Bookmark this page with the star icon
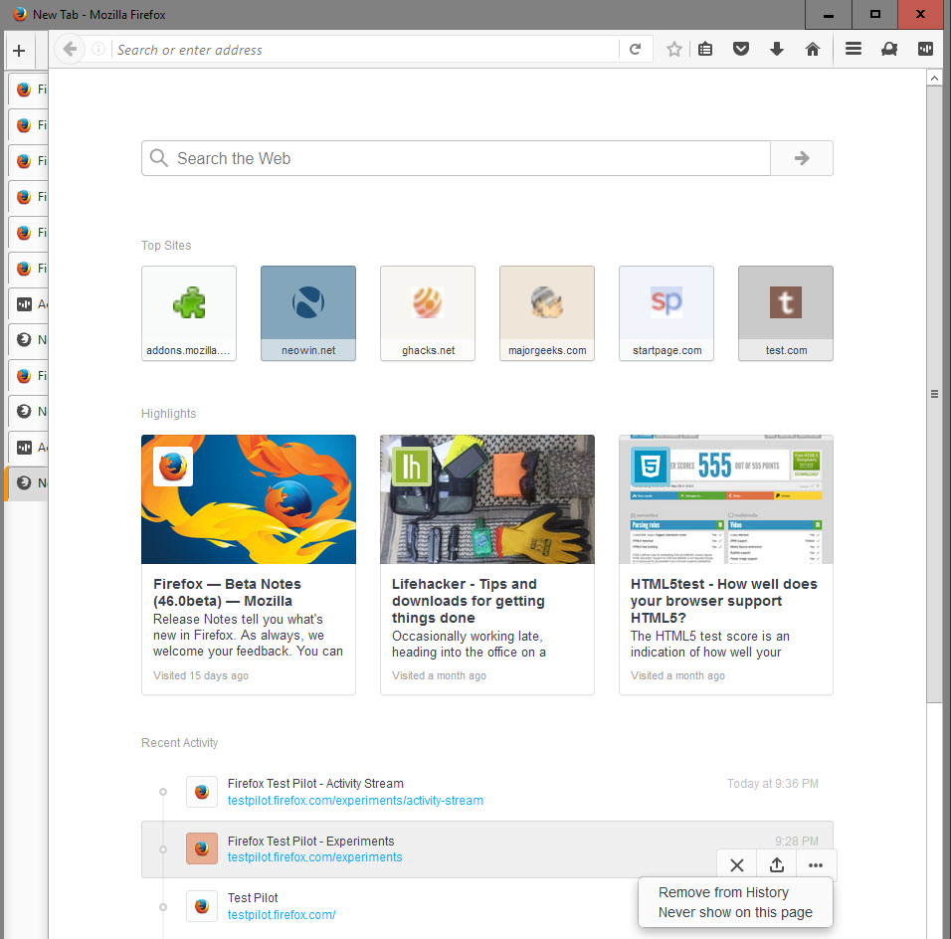 click(x=673, y=49)
